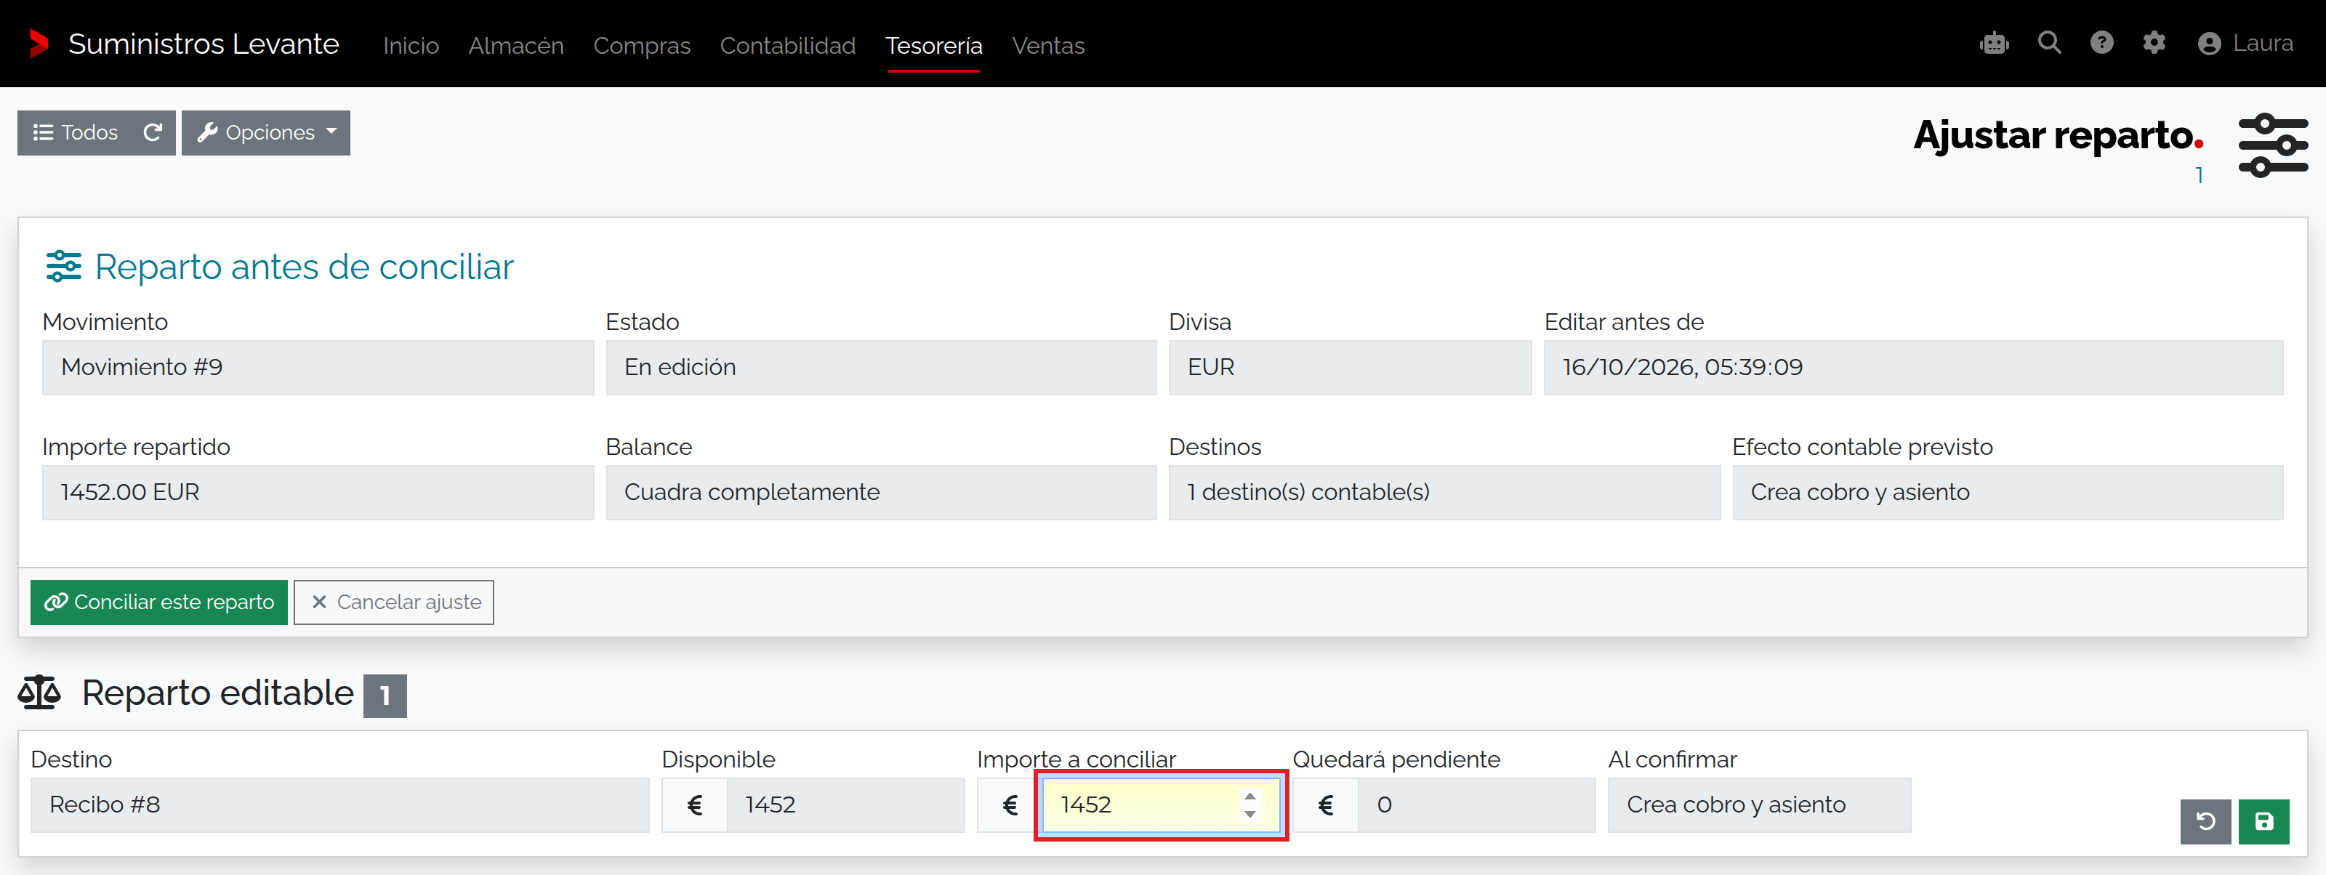Click the Movimiento #9 field
This screenshot has height=875, width=2326.
pos(318,368)
